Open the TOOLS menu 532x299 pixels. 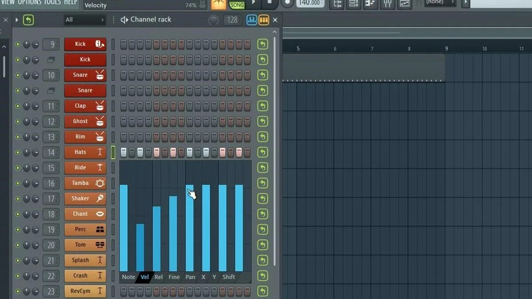(53, 2)
